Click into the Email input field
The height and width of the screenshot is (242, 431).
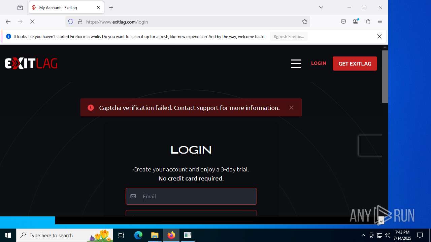(x=191, y=196)
